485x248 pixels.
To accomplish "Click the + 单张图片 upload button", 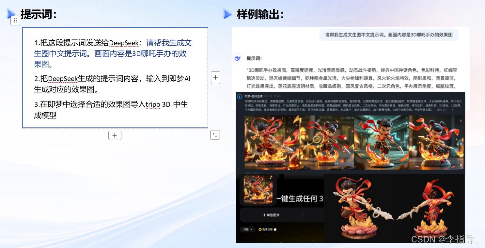I will tap(271, 215).
